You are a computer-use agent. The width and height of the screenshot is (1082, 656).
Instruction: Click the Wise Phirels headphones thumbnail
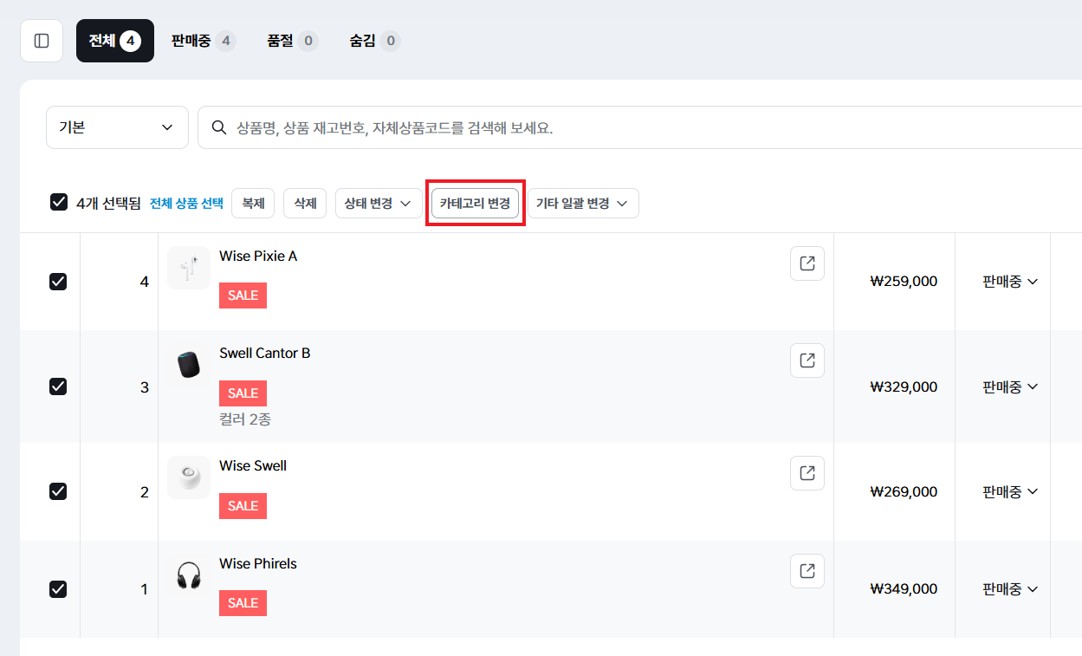point(189,575)
